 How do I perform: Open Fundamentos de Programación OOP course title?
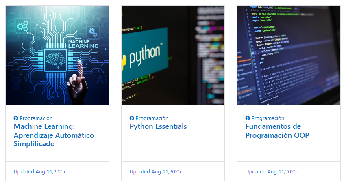(x=277, y=131)
